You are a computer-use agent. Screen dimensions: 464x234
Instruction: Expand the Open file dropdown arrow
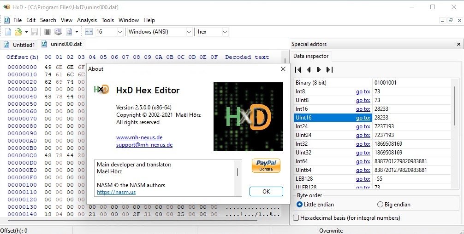click(x=26, y=32)
